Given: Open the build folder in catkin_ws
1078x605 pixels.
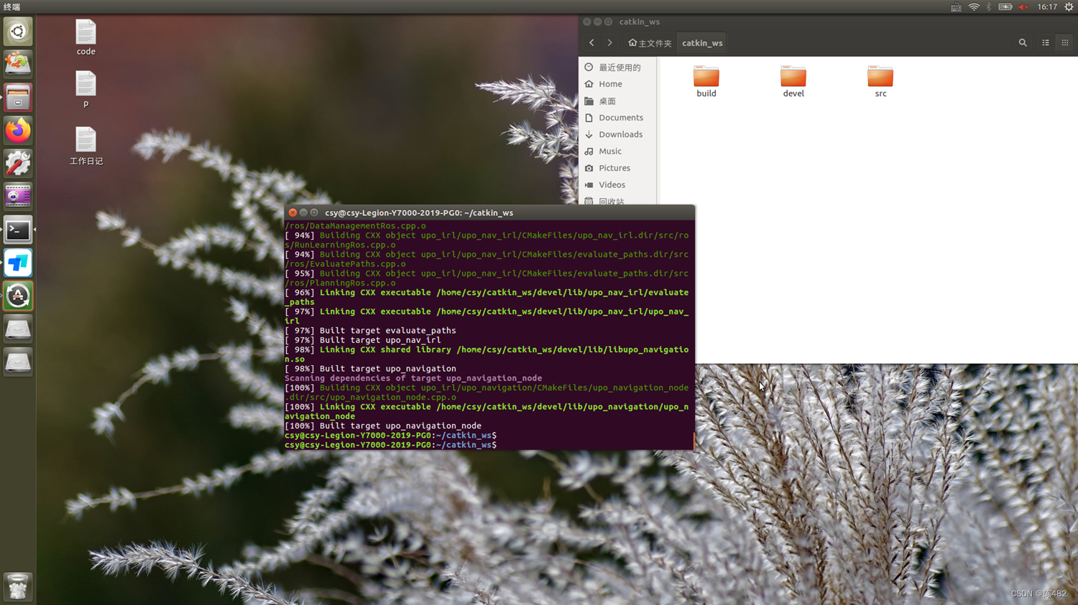Looking at the screenshot, I should pos(706,81).
